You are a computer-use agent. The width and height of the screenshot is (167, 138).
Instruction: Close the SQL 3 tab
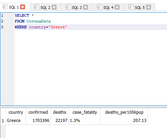86,7
